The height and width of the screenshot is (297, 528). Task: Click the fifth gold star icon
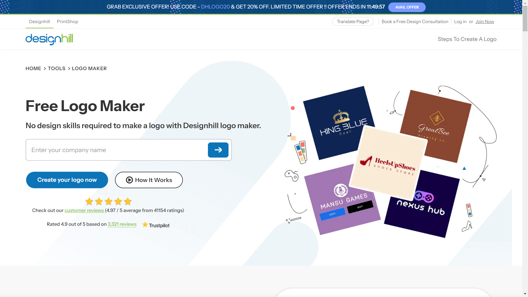tap(128, 201)
